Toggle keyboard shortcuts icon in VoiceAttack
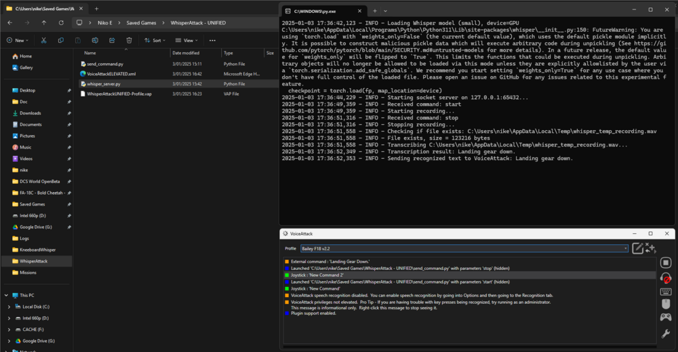 (666, 292)
